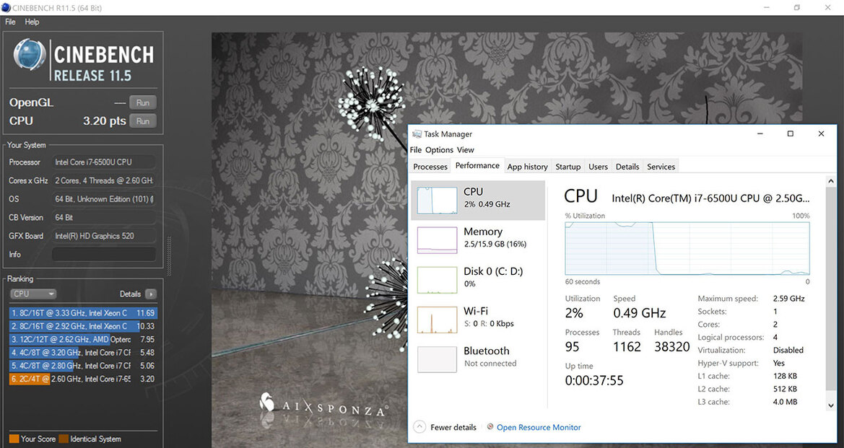Screen dimensions: 844x448
Task: Click the CPU utilization graph
Action: coord(687,248)
